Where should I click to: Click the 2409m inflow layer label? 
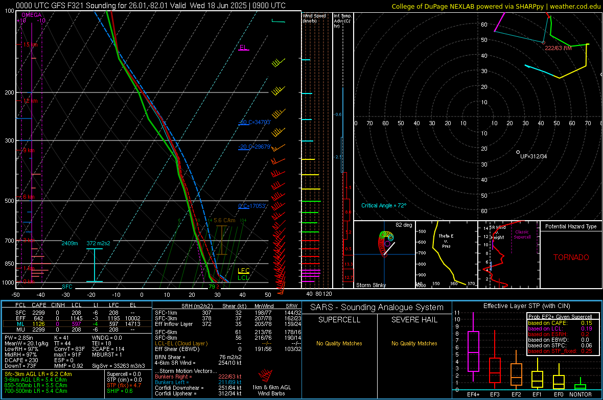click(x=69, y=244)
